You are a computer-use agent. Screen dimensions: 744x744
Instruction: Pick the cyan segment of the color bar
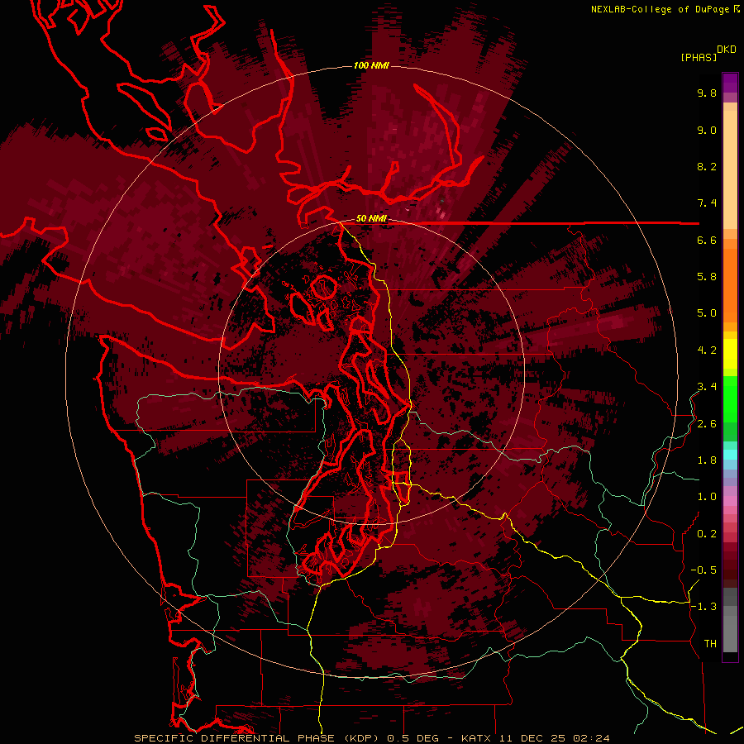[730, 455]
